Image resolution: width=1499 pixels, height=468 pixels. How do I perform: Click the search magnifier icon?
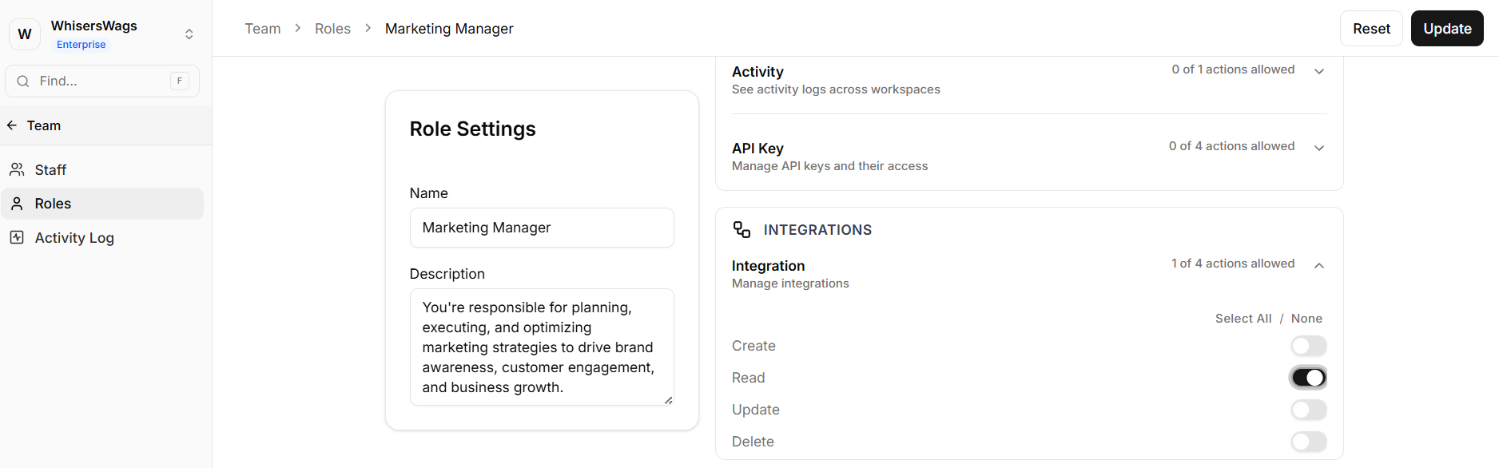click(23, 81)
